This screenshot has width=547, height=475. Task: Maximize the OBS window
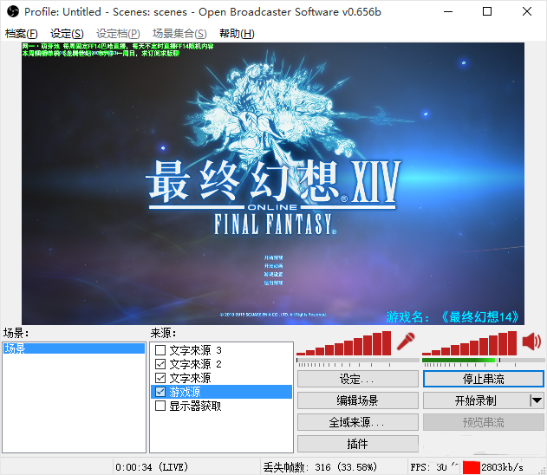coord(487,11)
